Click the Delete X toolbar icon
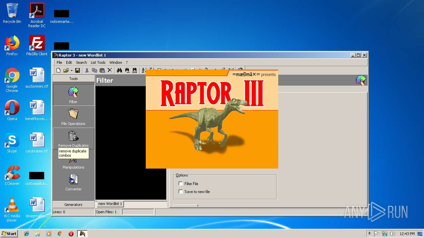Viewport: 424px width, 238px height. click(110, 70)
